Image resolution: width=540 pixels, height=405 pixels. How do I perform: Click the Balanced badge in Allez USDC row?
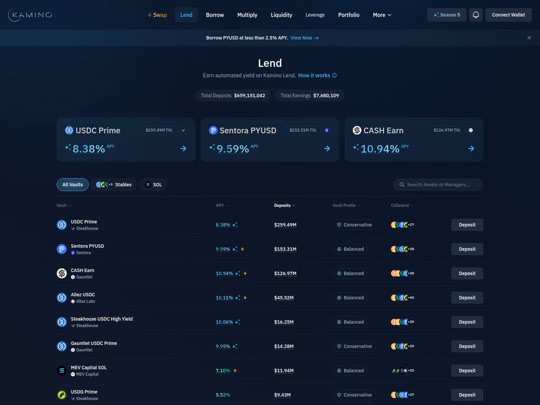pos(350,298)
